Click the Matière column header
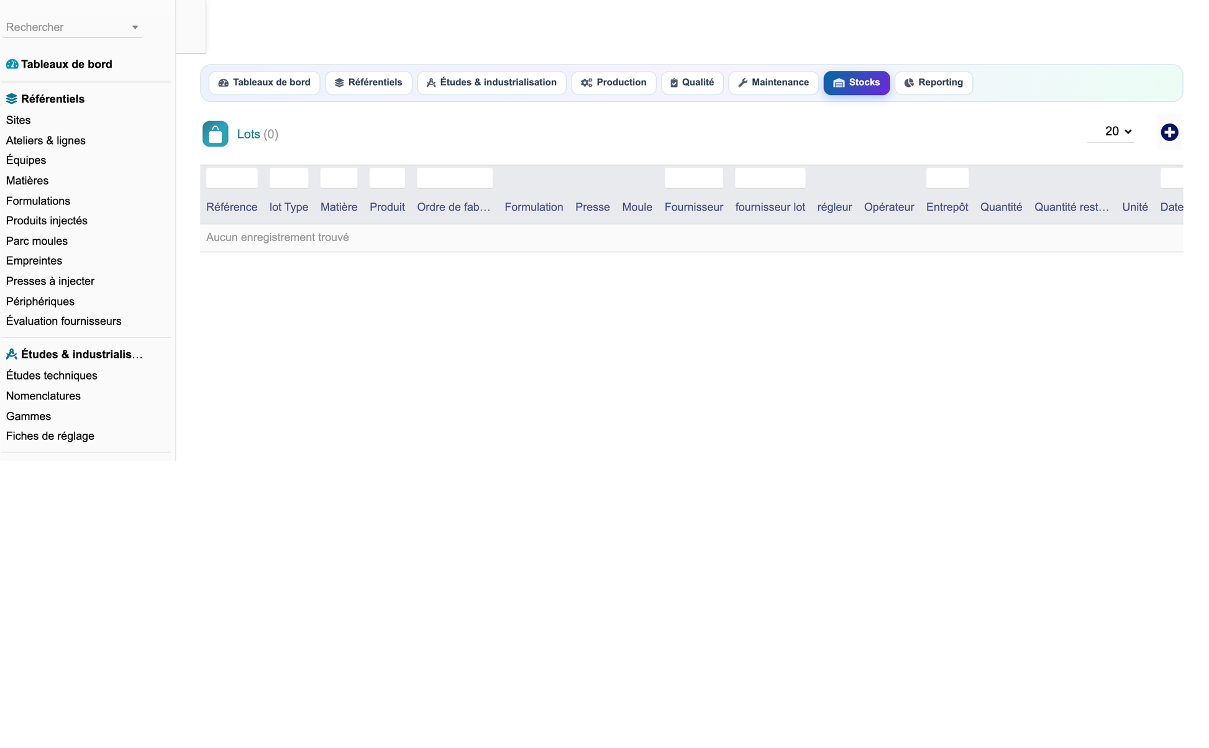This screenshot has width=1209, height=748. pyautogui.click(x=339, y=207)
